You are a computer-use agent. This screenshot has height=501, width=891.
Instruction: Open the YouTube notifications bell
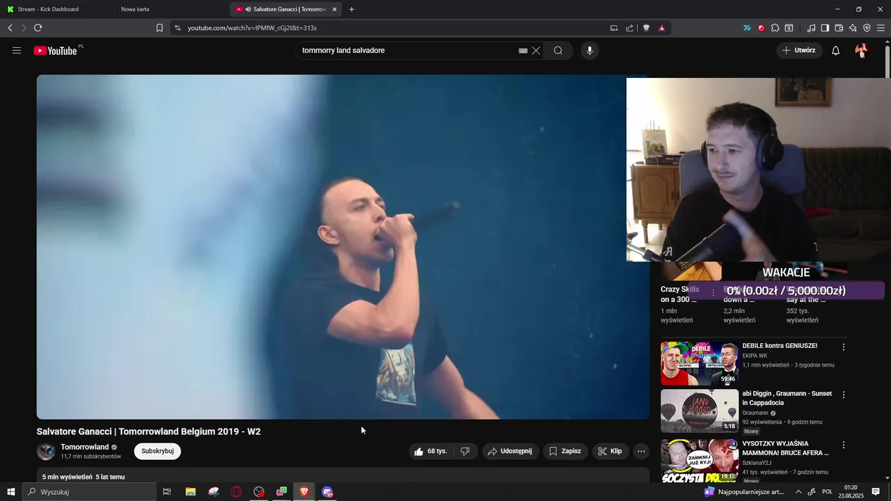coord(836,50)
